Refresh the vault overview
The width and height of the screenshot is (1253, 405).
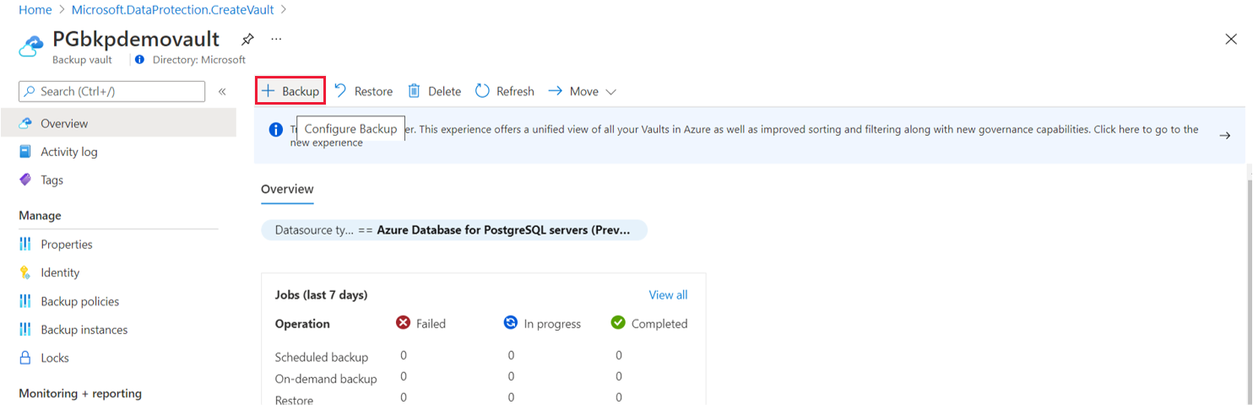pyautogui.click(x=505, y=91)
